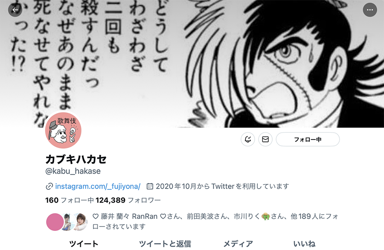Switch to the ツイートと返信 tab
The height and width of the screenshot is (250, 384).
click(x=165, y=244)
